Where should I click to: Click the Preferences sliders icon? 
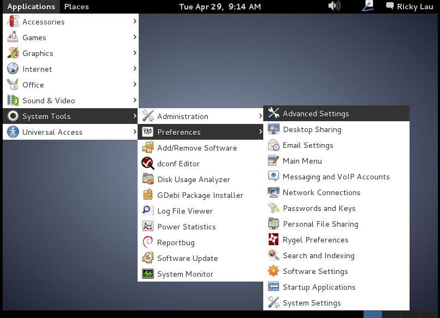148,132
